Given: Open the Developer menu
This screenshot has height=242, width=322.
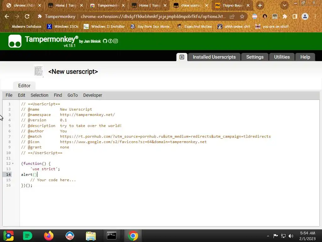Looking at the screenshot, I should click(93, 95).
